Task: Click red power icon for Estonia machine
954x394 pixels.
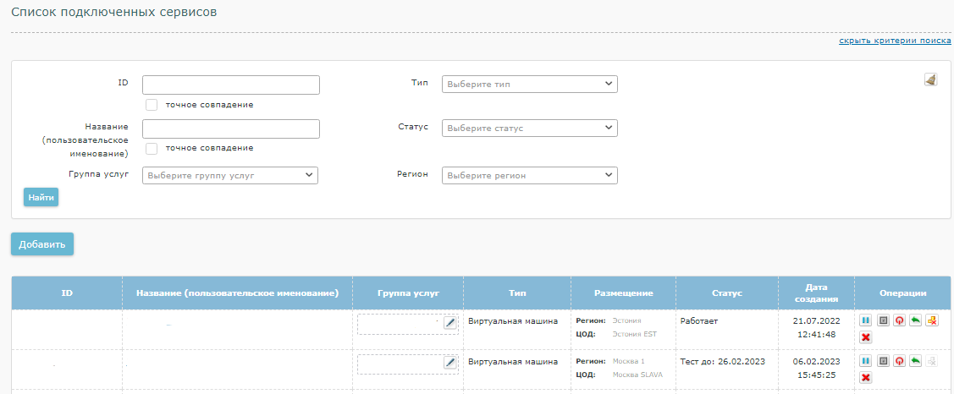Action: tap(899, 321)
